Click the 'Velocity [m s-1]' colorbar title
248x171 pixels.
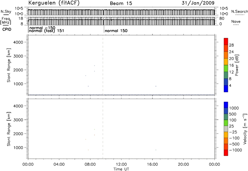coord(245,129)
